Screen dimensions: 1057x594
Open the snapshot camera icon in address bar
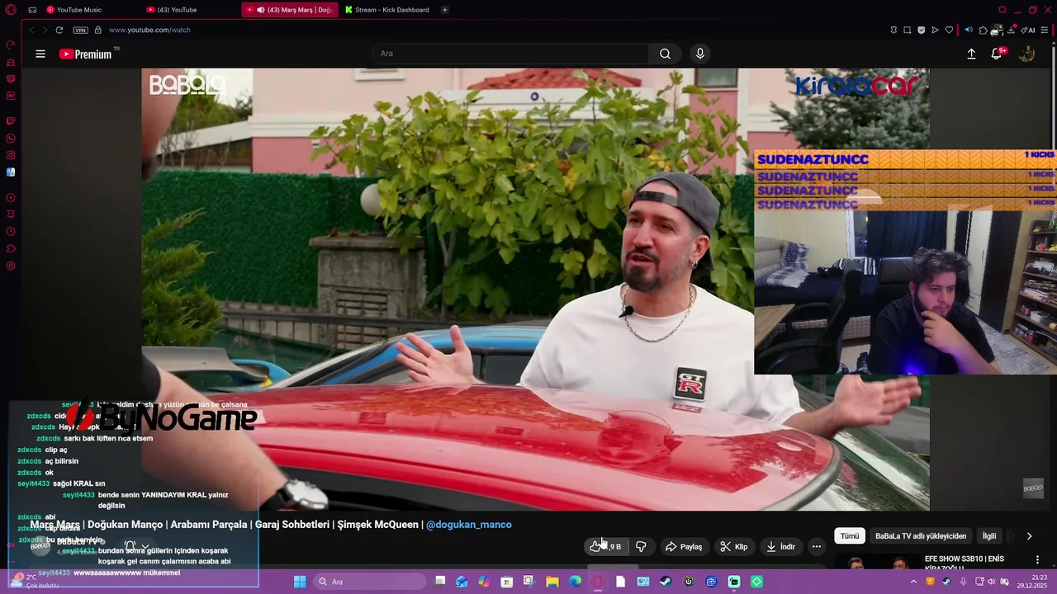pyautogui.click(x=907, y=30)
